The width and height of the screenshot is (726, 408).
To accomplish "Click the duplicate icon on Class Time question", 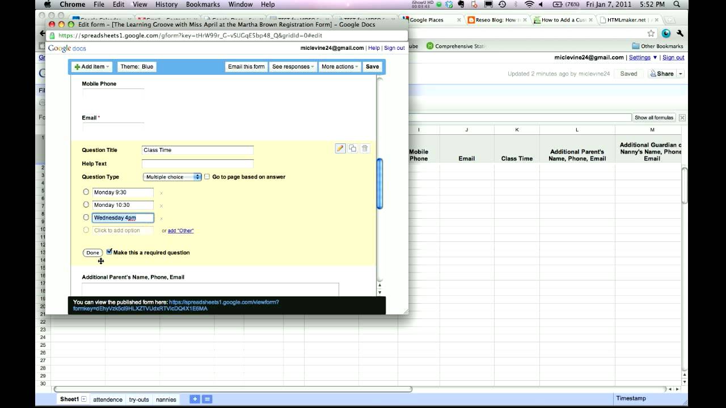I will (x=353, y=148).
